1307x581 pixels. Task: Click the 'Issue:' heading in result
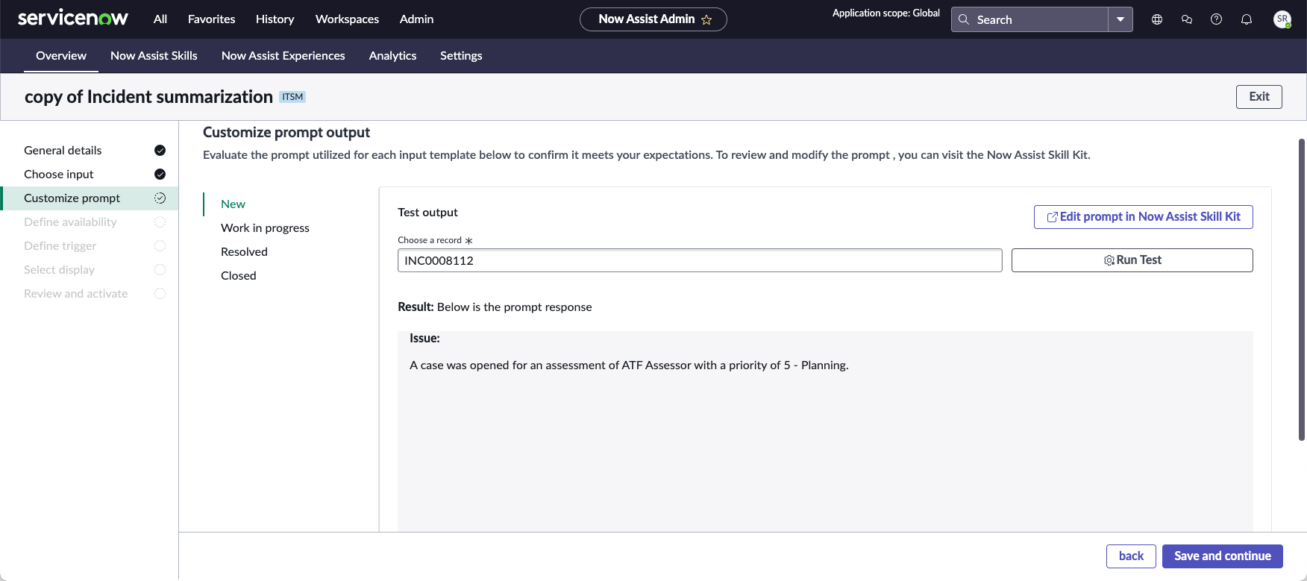tap(425, 339)
